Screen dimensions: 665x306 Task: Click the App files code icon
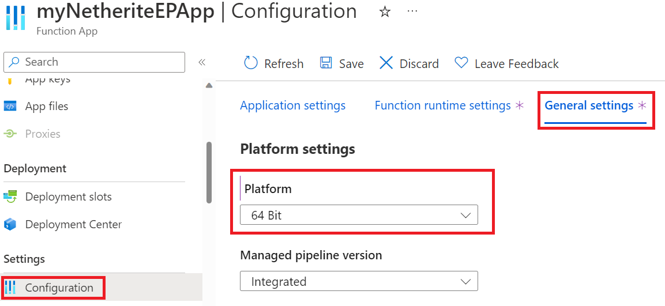[x=10, y=107]
